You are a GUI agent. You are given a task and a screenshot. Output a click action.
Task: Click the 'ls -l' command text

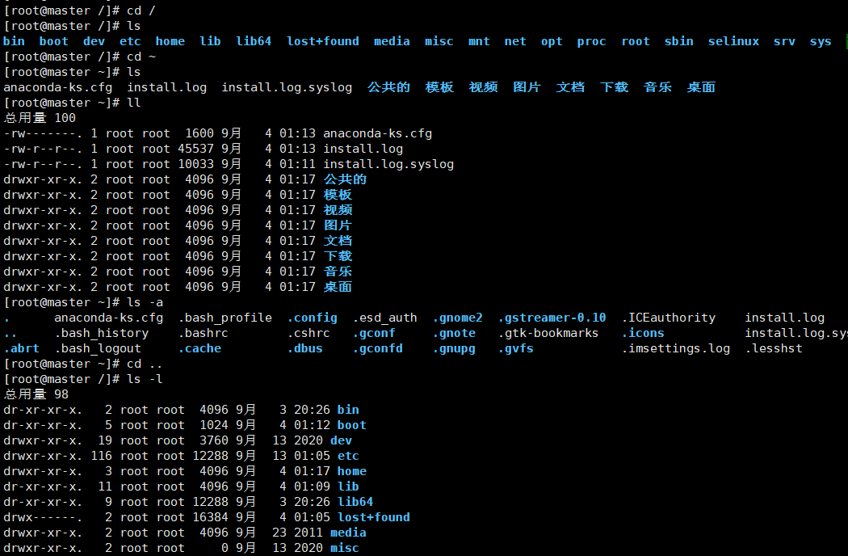coord(145,379)
